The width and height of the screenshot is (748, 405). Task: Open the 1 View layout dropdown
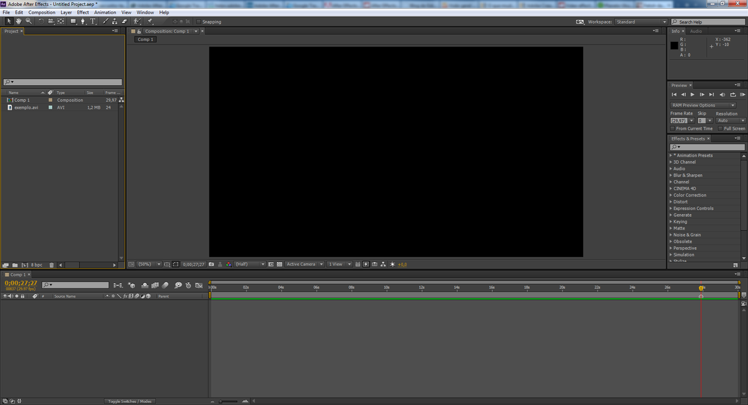pos(340,265)
